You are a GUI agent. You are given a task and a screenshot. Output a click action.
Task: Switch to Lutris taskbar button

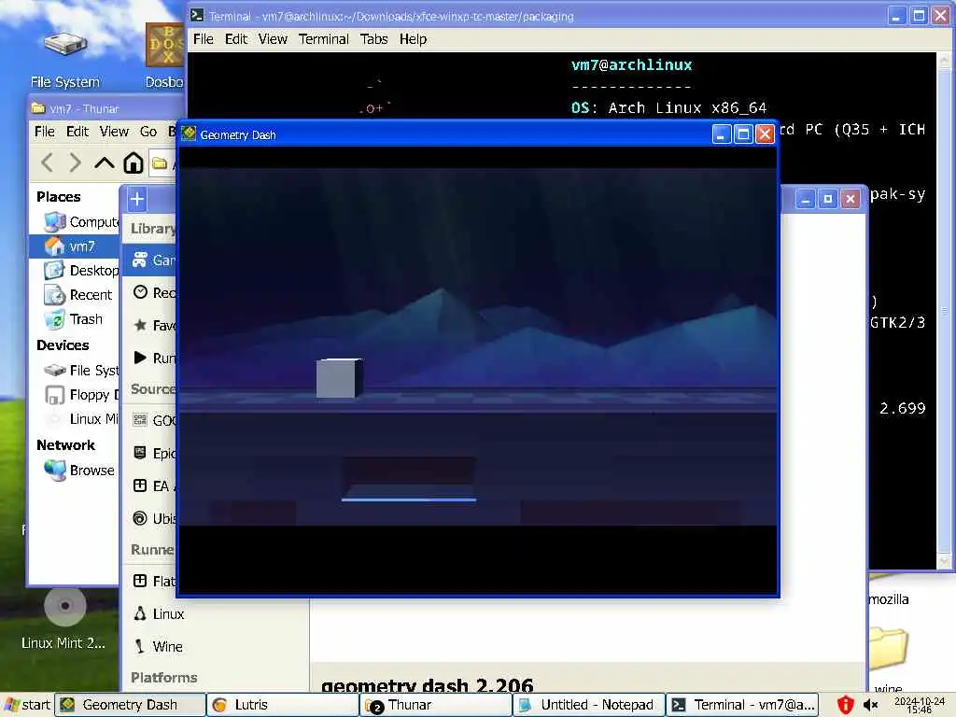(282, 705)
